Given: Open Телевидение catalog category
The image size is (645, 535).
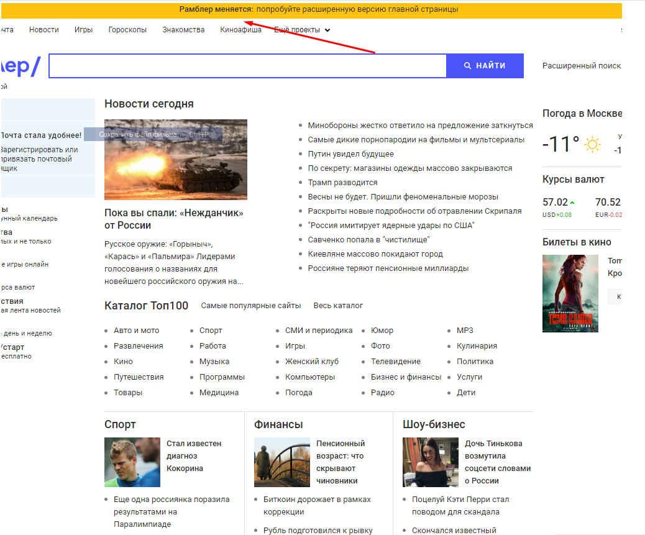Looking at the screenshot, I should (396, 362).
